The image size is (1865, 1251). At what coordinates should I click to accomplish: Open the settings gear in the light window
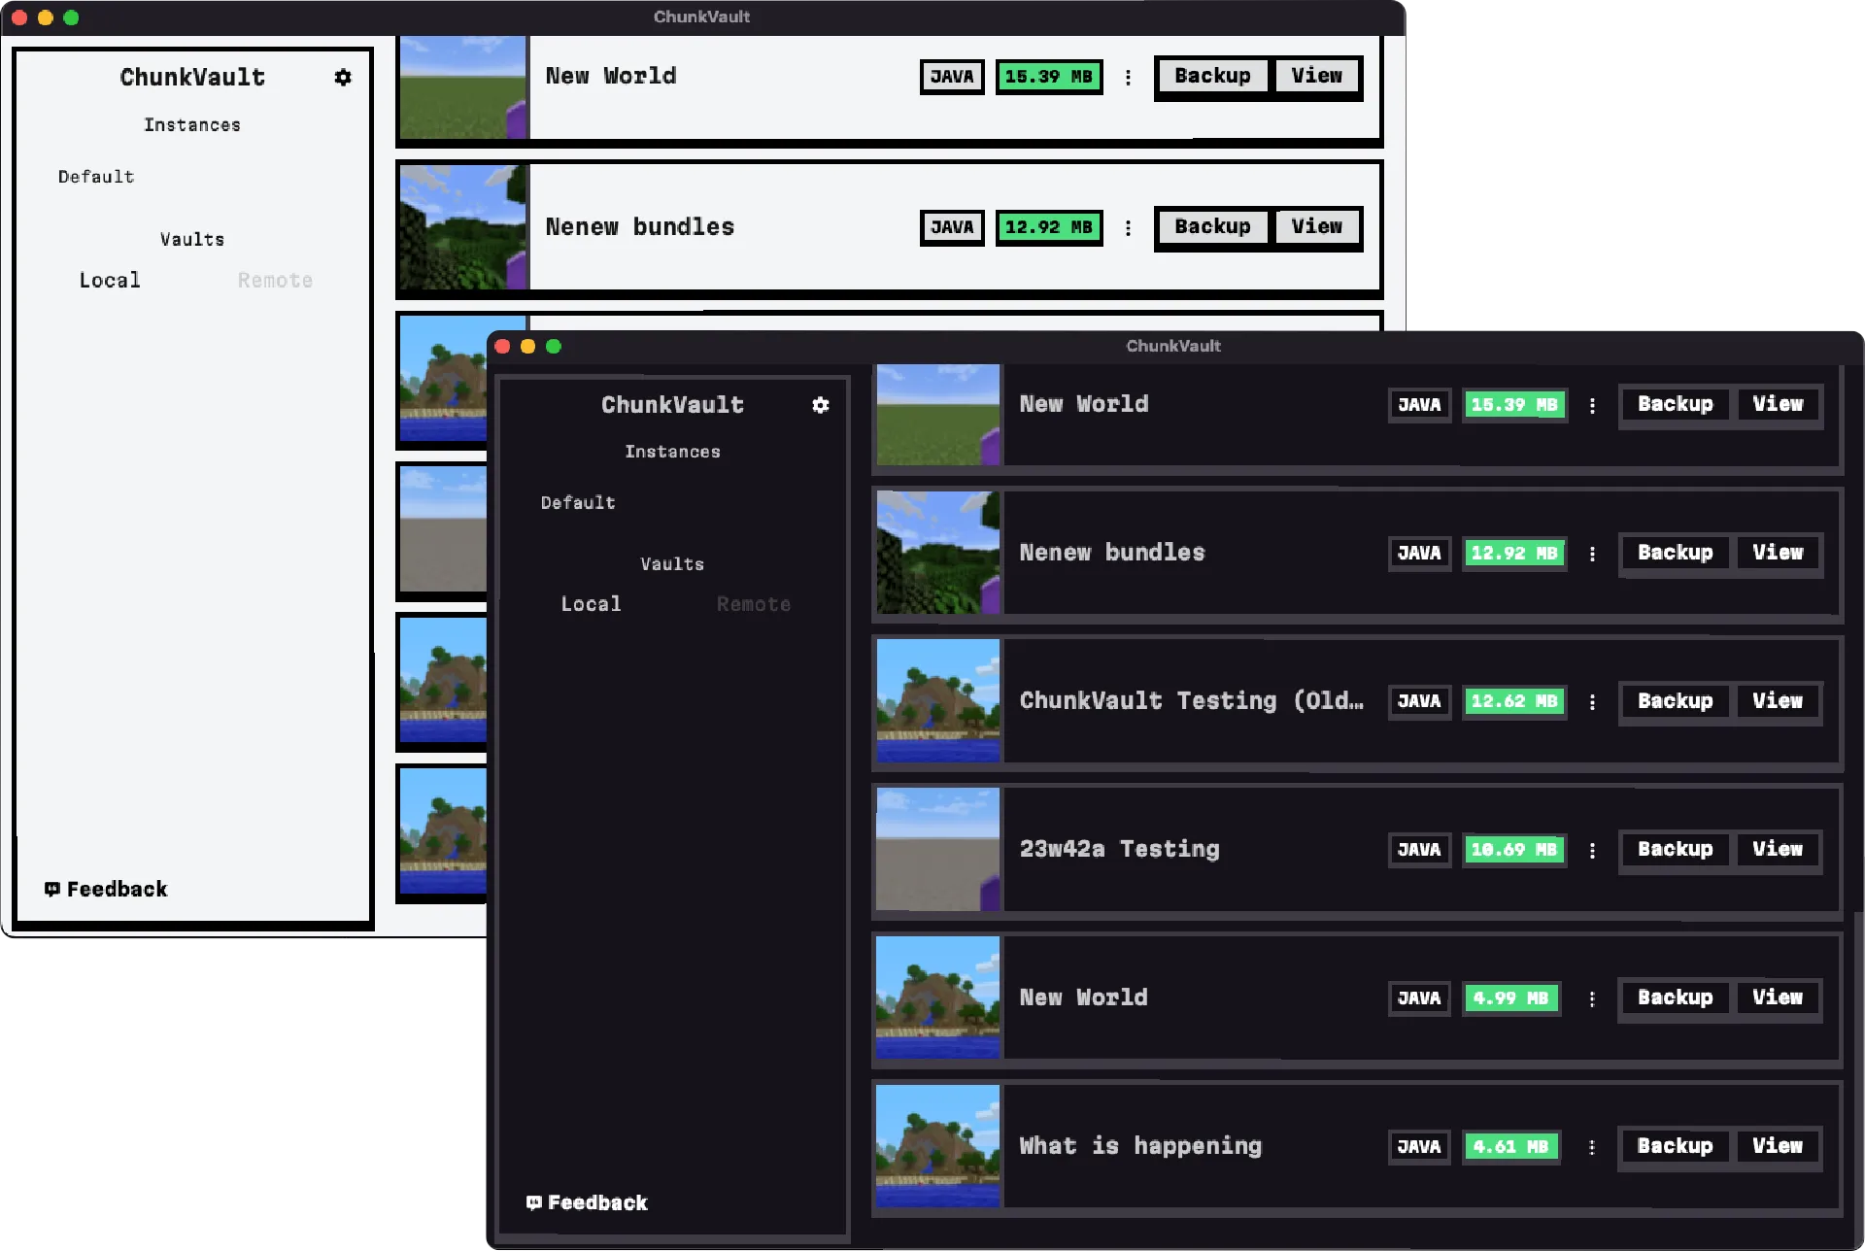pyautogui.click(x=343, y=78)
